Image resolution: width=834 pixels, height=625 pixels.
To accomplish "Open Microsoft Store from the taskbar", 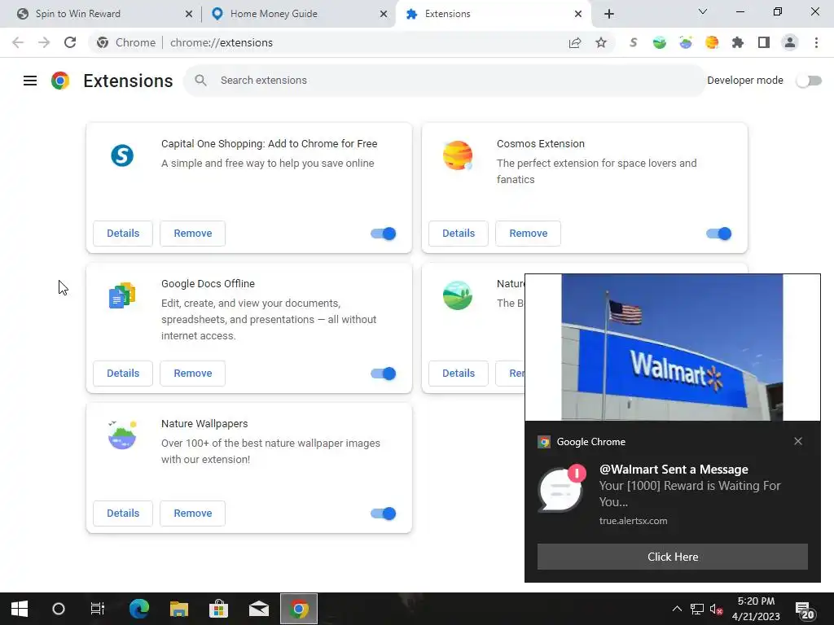I will pyautogui.click(x=218, y=609).
